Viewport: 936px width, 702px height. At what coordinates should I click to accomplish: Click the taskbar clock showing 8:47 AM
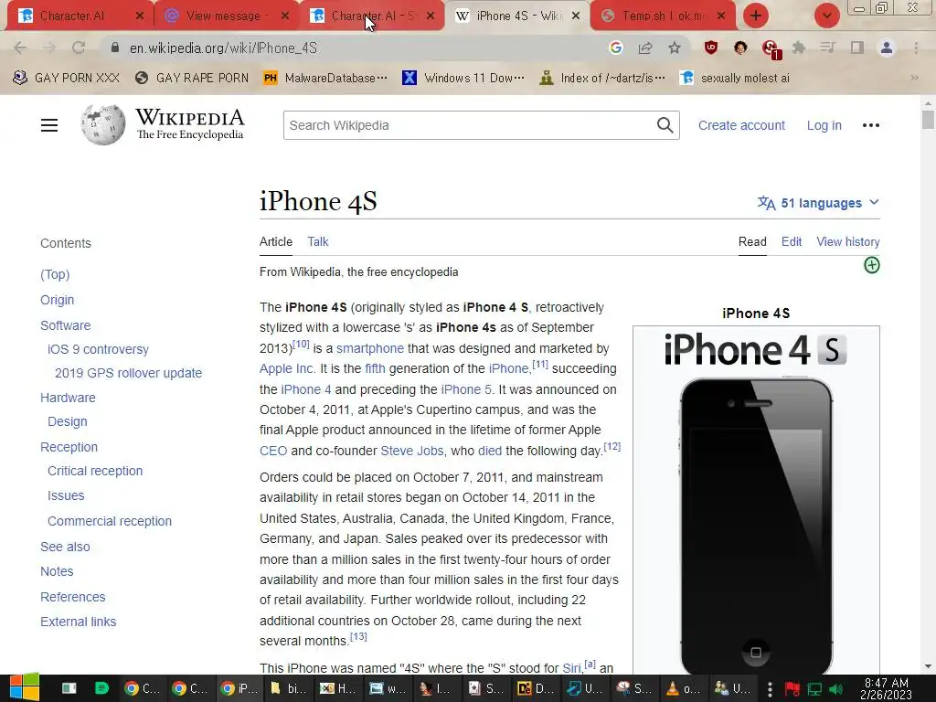887,688
